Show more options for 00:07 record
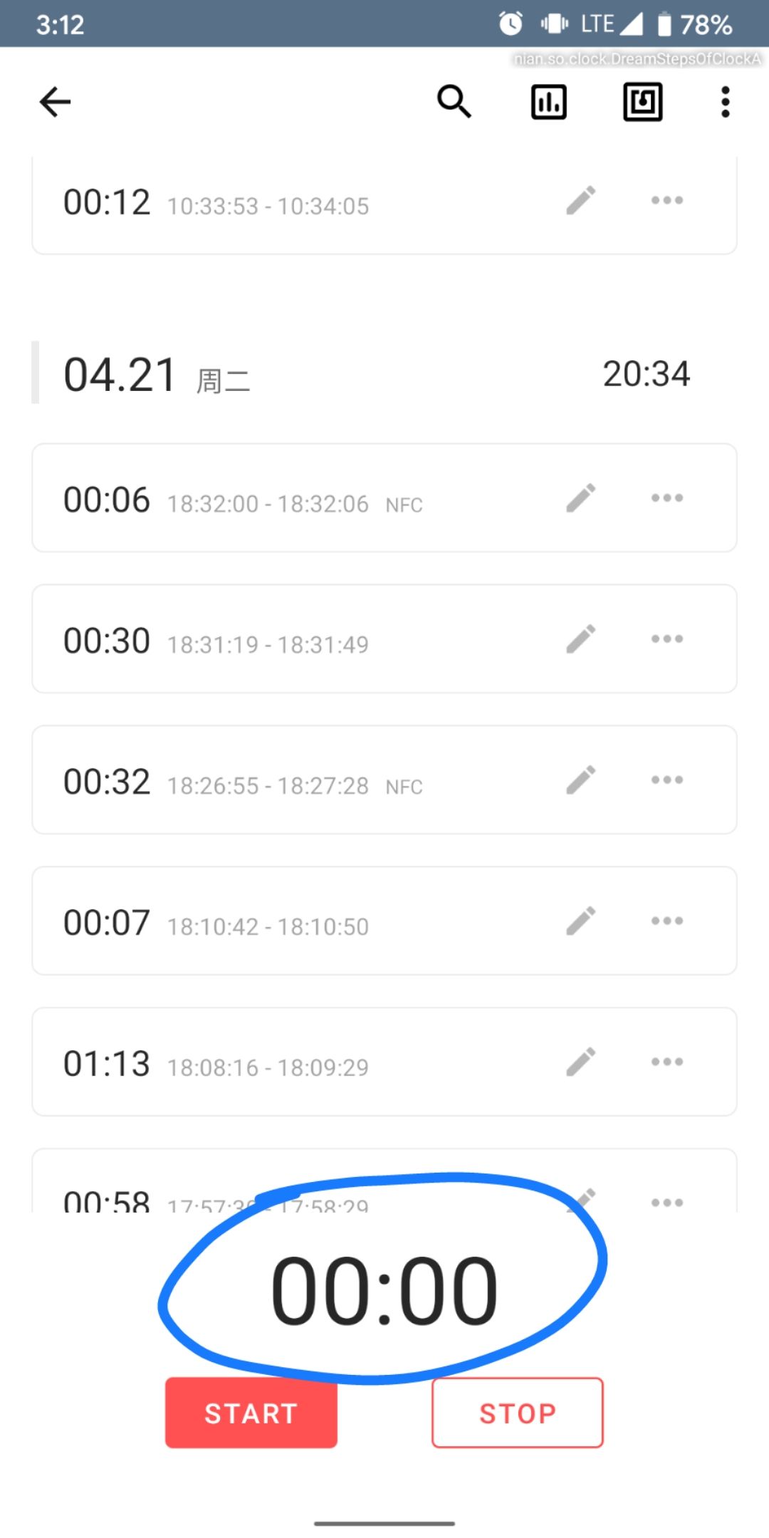769x1538 pixels. (667, 921)
